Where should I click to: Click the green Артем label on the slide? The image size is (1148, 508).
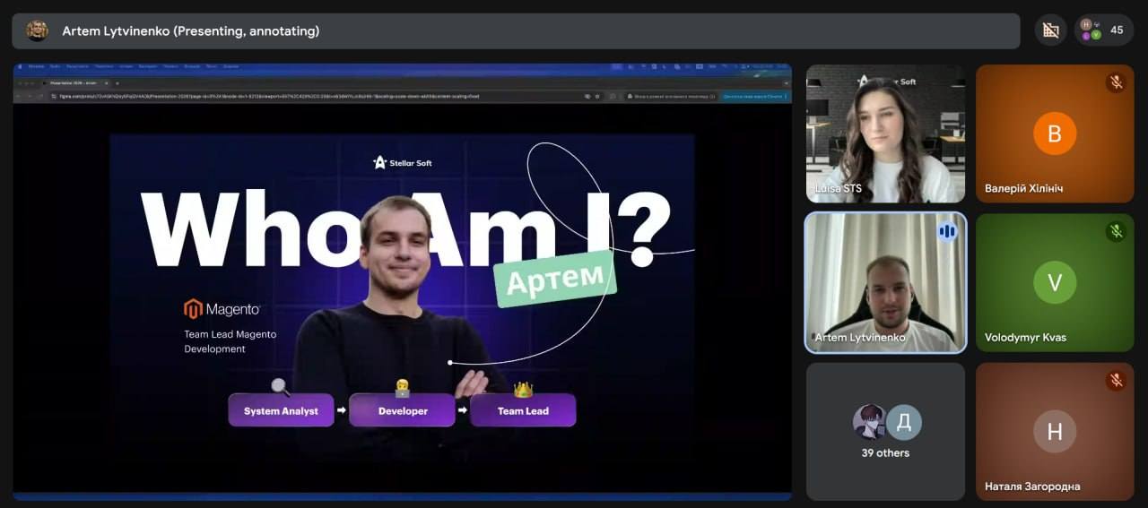[555, 280]
